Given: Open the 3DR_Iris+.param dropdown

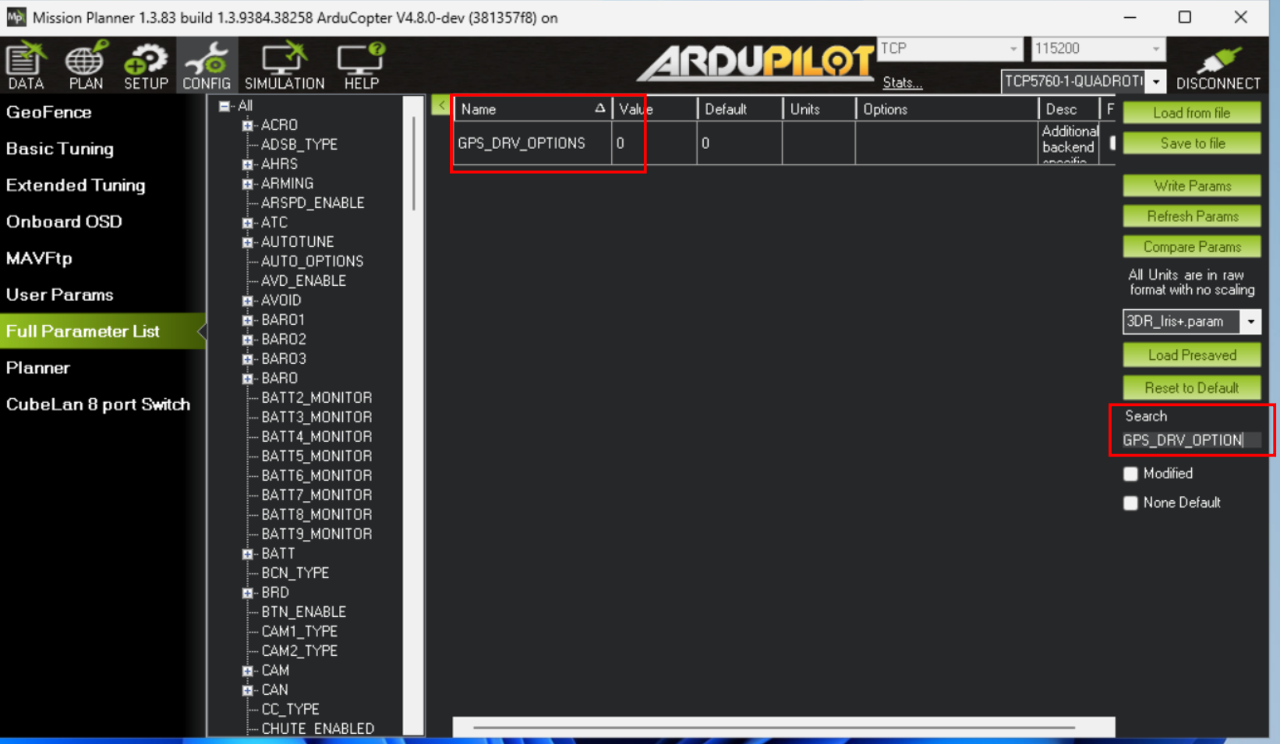Looking at the screenshot, I should coord(1250,322).
